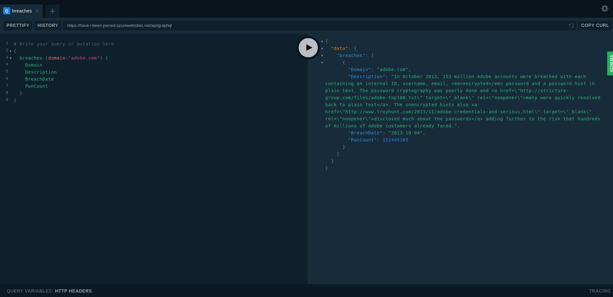The width and height of the screenshot is (613, 297).
Task: Reload the schema with the refresh icon
Action: [x=571, y=25]
